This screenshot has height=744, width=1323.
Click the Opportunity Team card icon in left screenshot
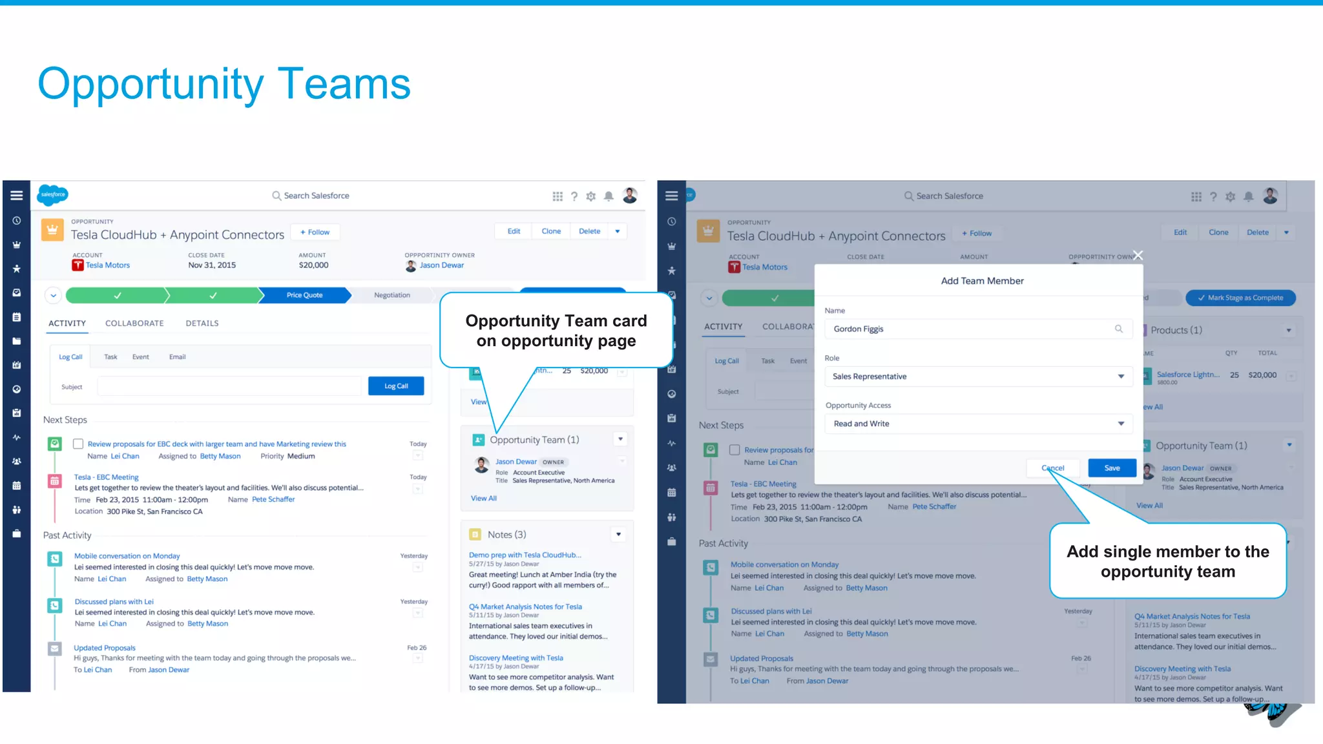[479, 440]
